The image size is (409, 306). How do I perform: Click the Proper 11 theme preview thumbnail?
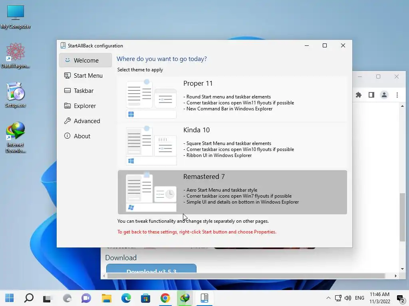click(151, 99)
